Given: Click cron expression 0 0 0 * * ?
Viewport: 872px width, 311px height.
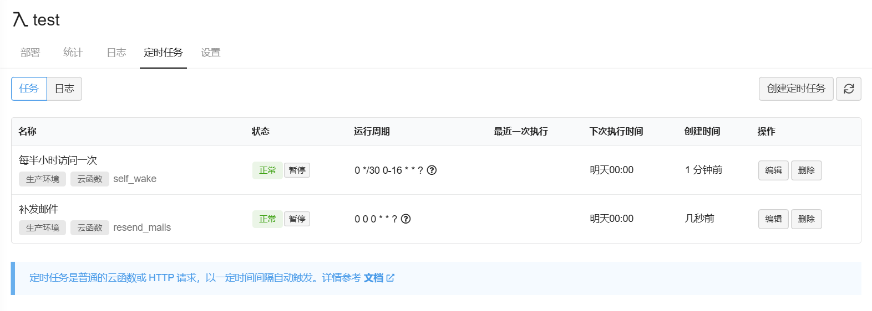Looking at the screenshot, I should pos(376,219).
